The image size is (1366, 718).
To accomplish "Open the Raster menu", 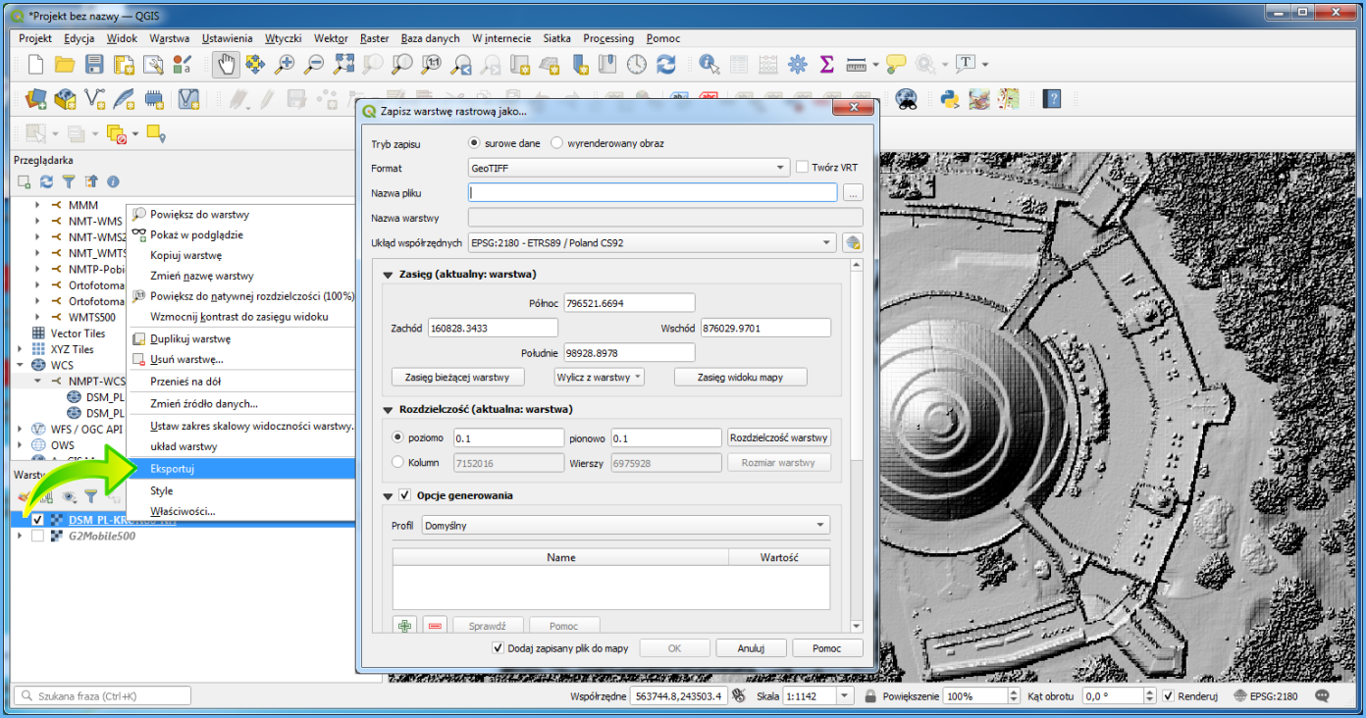I will [375, 38].
